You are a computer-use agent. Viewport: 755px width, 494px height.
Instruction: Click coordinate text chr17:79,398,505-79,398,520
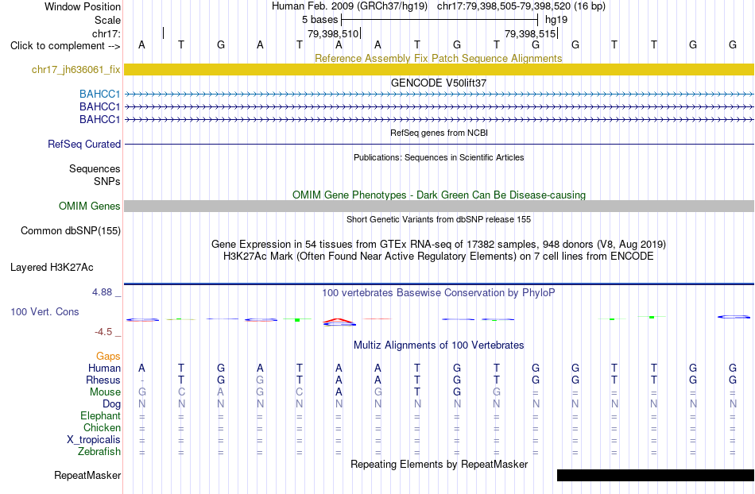(x=504, y=6)
